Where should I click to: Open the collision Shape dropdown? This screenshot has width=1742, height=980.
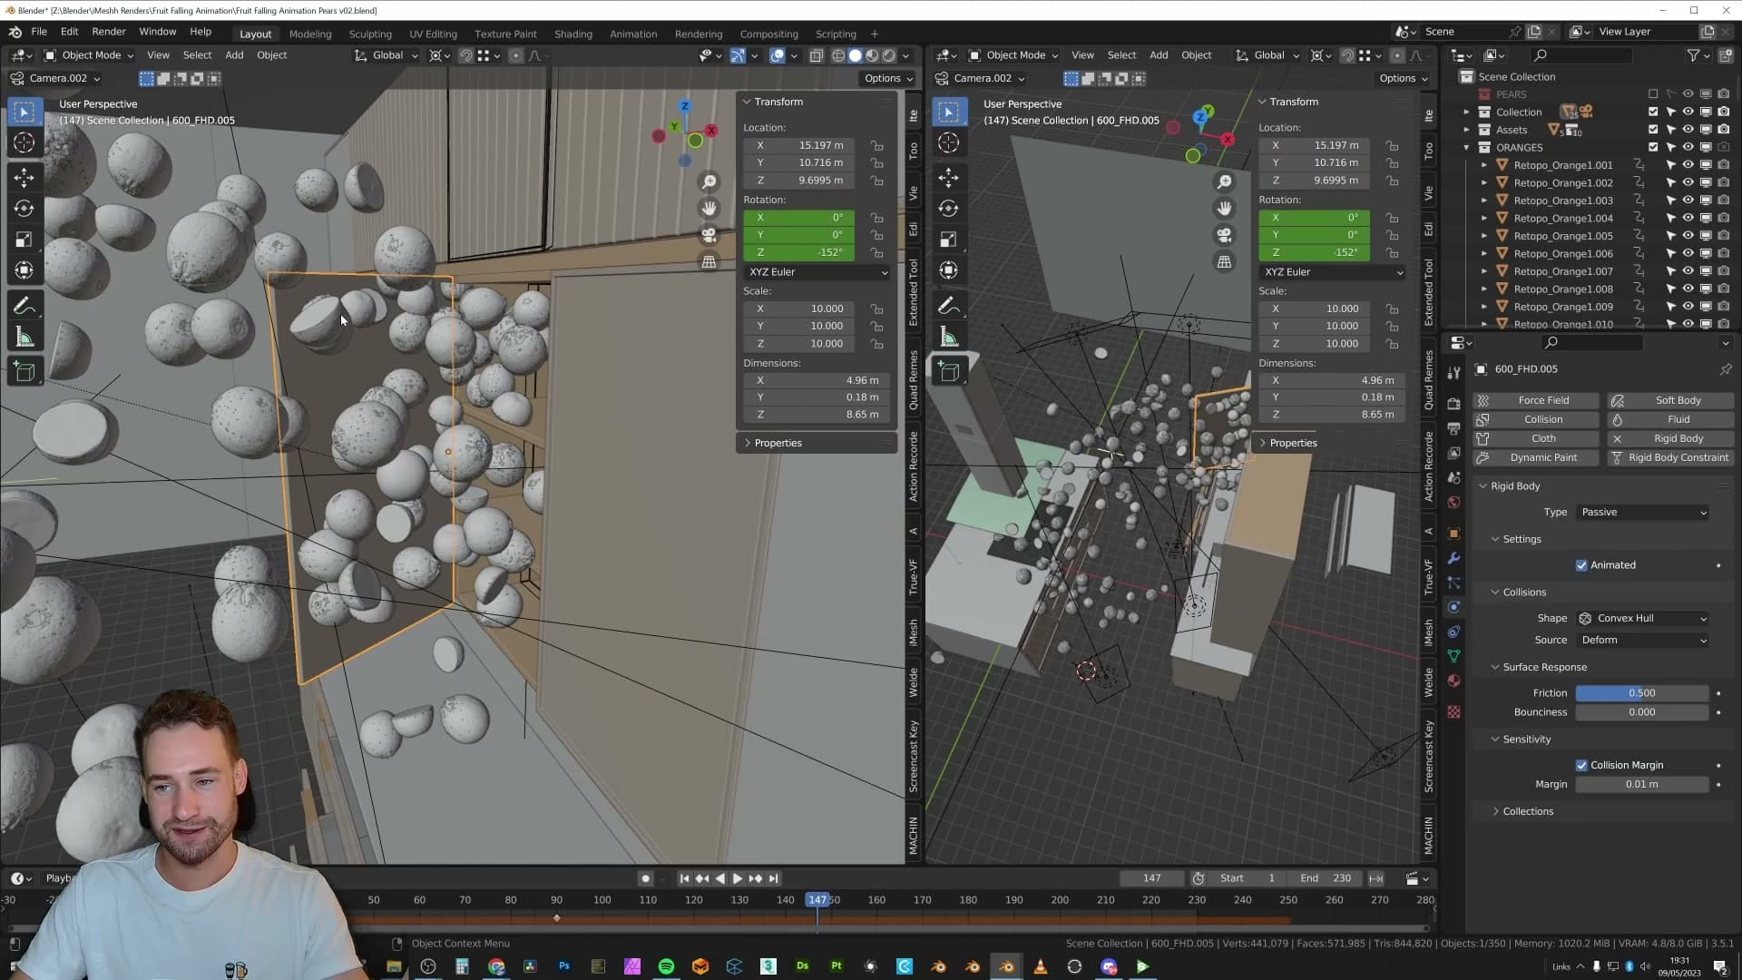(1643, 619)
